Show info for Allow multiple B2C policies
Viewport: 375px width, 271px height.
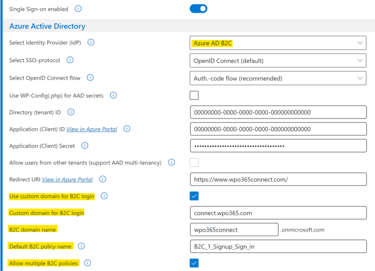[x=88, y=263]
